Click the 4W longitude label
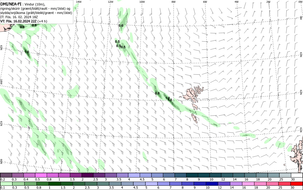The width and height of the screenshot is (303, 190). click(237, 2)
